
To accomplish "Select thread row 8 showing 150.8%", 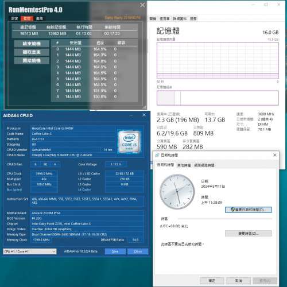I will coord(95,96).
